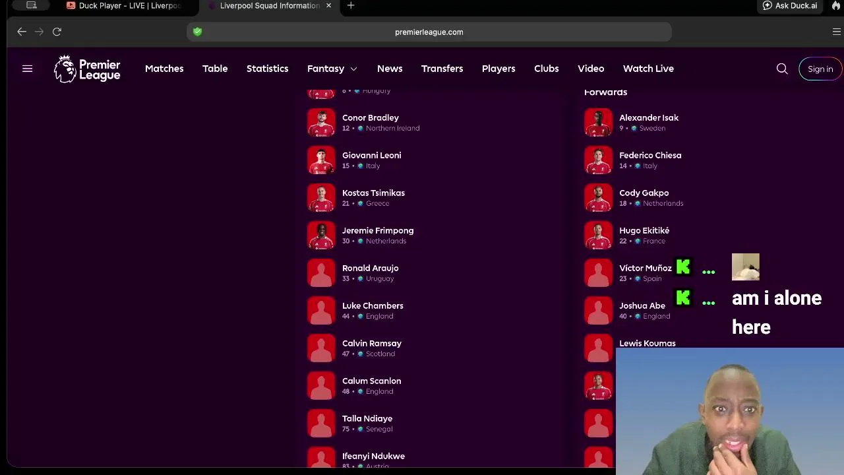Screen dimensions: 844x475
Task: Open Kostas Tsimikas's profile
Action: [373, 193]
